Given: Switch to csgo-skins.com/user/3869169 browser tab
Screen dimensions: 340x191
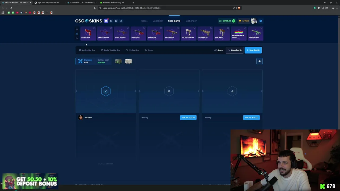Looking at the screenshot, I should pyautogui.click(x=49, y=3).
